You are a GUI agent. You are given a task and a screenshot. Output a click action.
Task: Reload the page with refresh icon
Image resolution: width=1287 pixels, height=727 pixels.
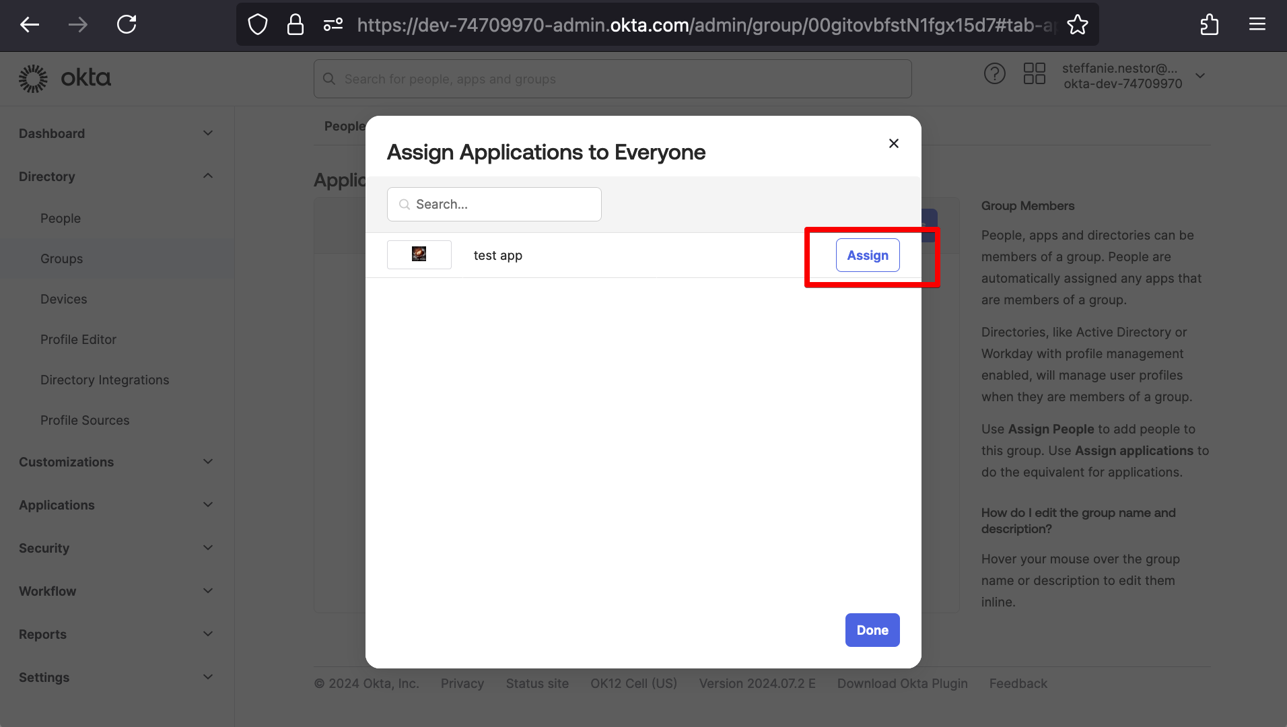tap(127, 25)
